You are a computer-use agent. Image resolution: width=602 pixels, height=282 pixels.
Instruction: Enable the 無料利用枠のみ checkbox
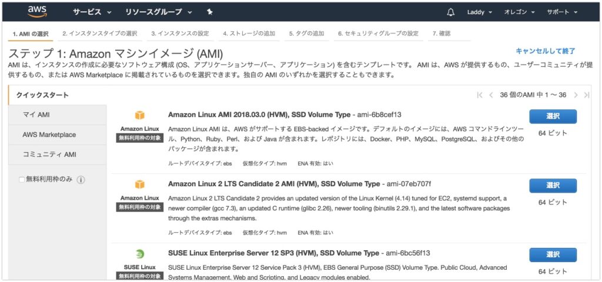(22, 180)
